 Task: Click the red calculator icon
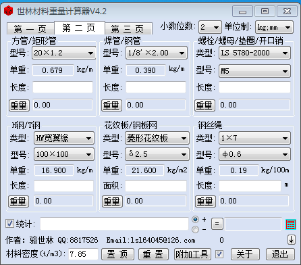tap(291, 224)
